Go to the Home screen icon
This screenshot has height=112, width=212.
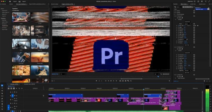[10, 1]
